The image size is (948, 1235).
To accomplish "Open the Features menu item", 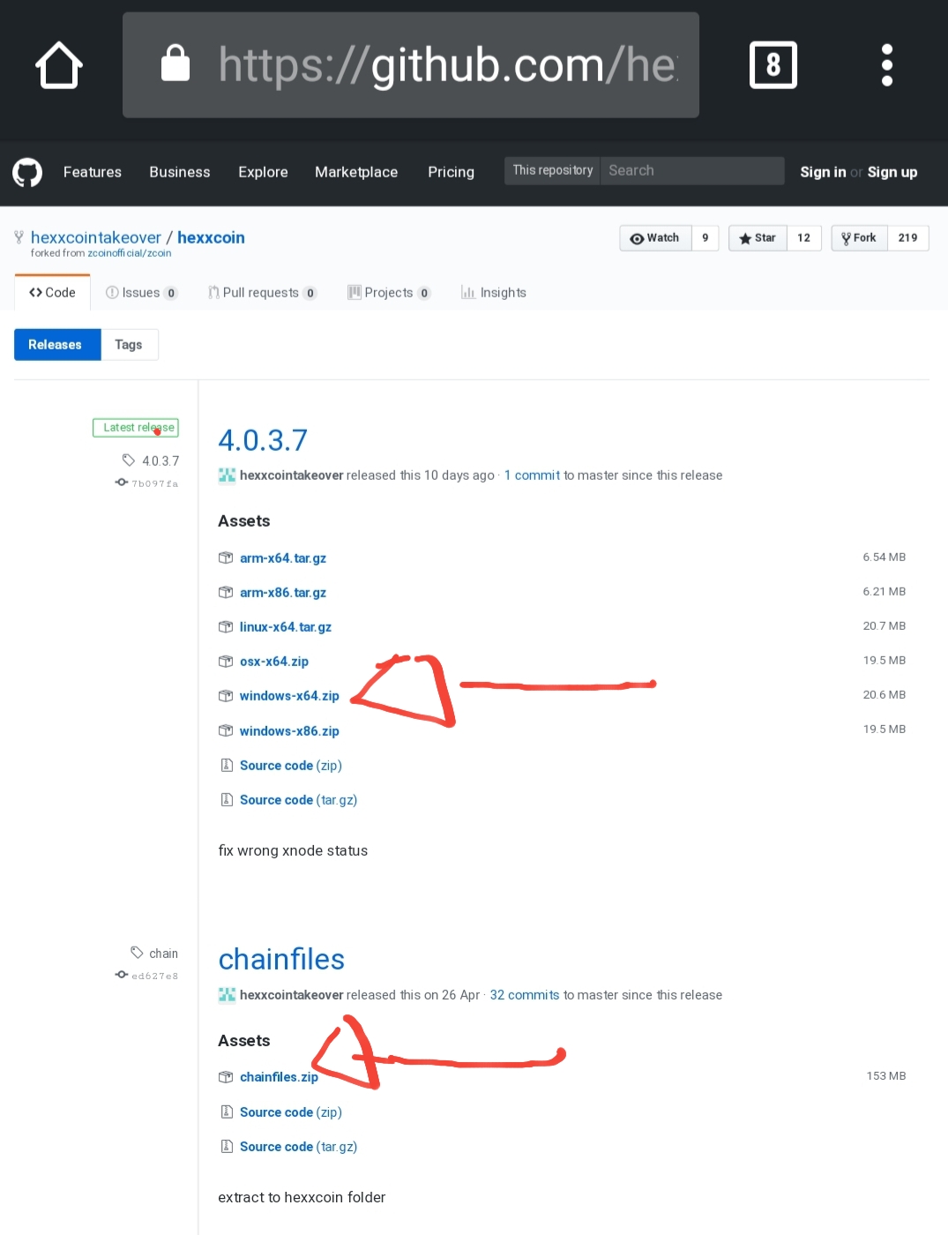I will click(x=93, y=172).
